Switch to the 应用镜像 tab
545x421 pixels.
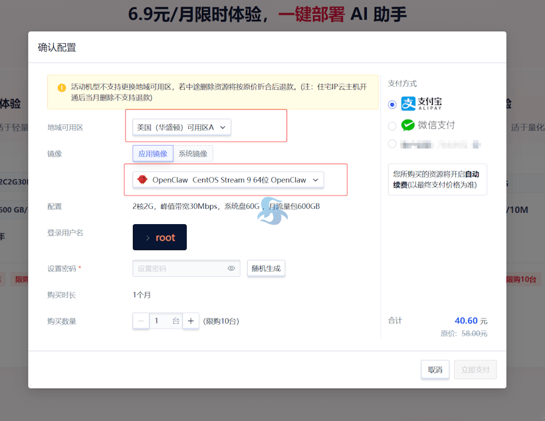[153, 153]
